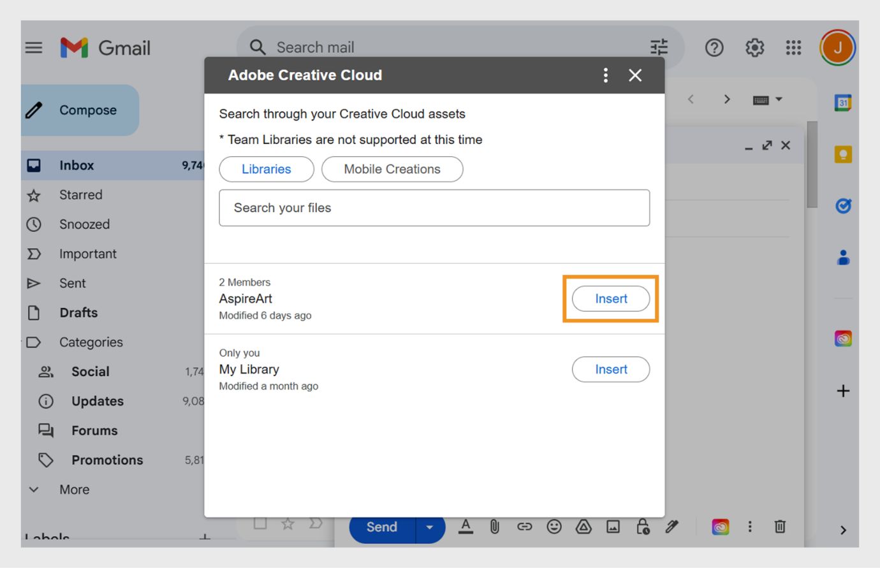Attach a file with the paperclip icon
880x568 pixels.
click(495, 527)
